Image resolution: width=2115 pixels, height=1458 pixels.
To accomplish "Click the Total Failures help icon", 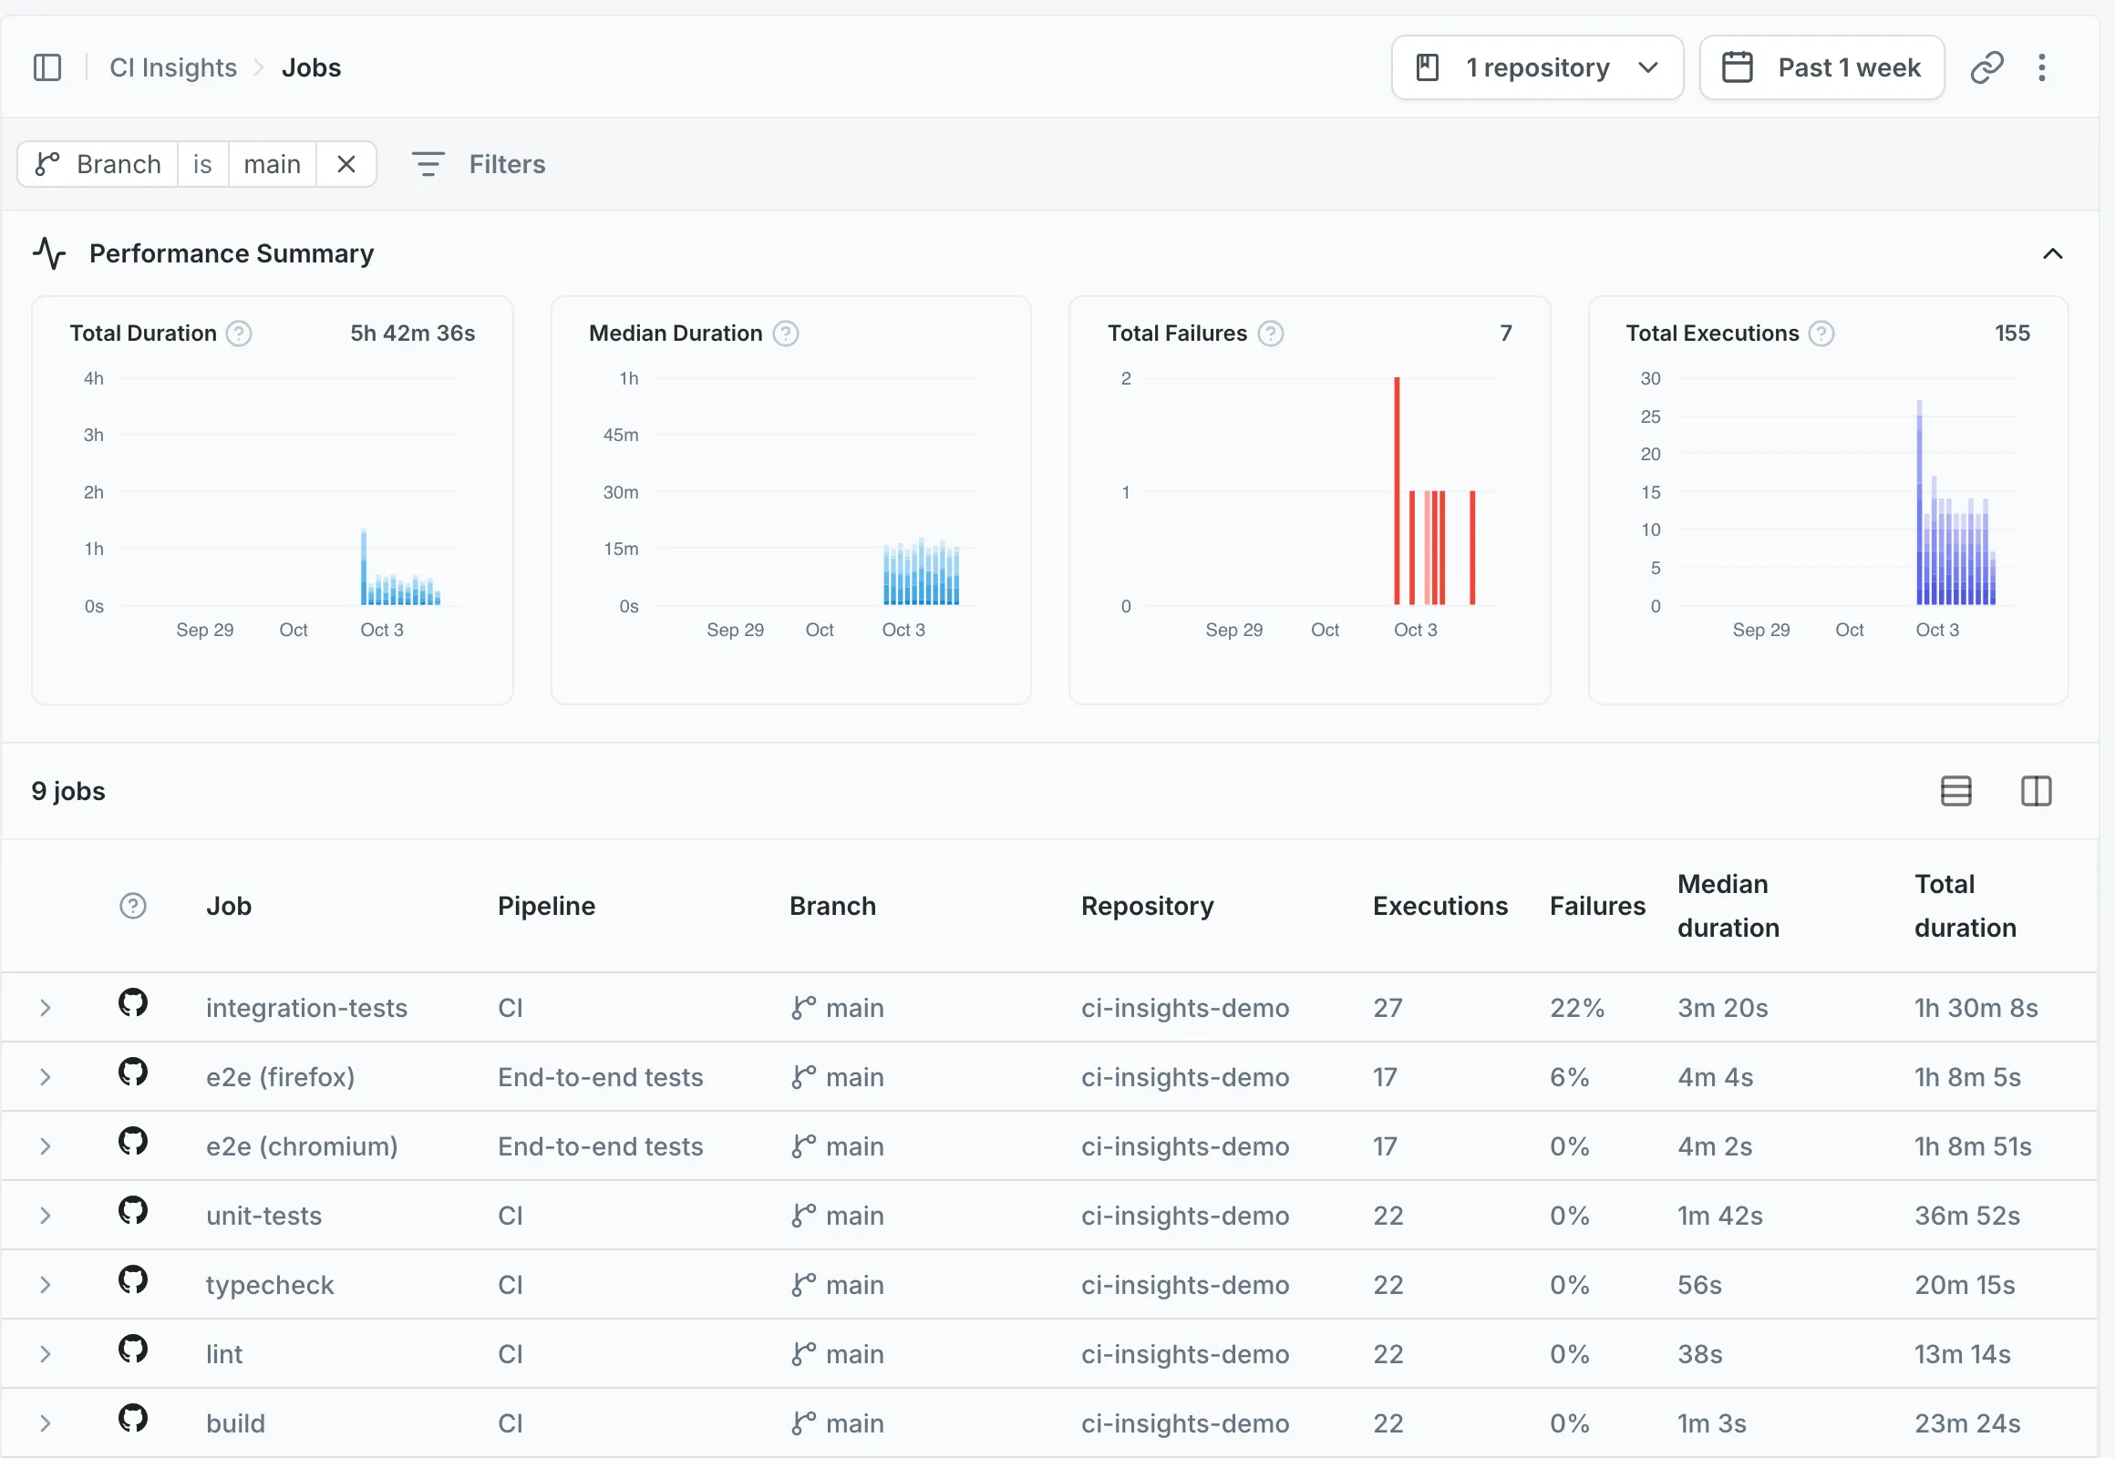I will (x=1271, y=334).
